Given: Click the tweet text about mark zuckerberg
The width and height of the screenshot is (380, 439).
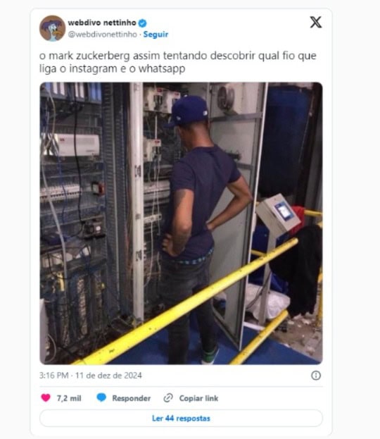Looking at the screenshot, I should (178, 62).
